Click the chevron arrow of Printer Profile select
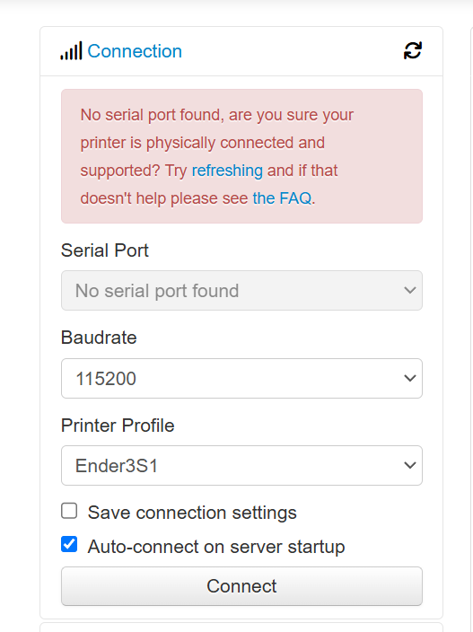 (x=410, y=465)
